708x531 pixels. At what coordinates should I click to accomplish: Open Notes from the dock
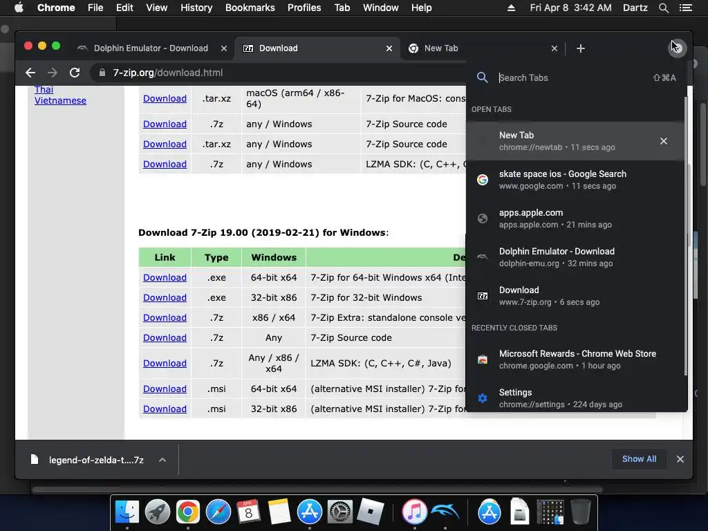[279, 512]
